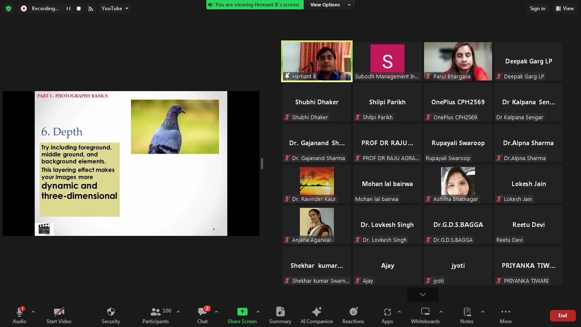Viewport: 581px width, 327px height.
Task: Open the Chat panel
Action: click(x=202, y=315)
